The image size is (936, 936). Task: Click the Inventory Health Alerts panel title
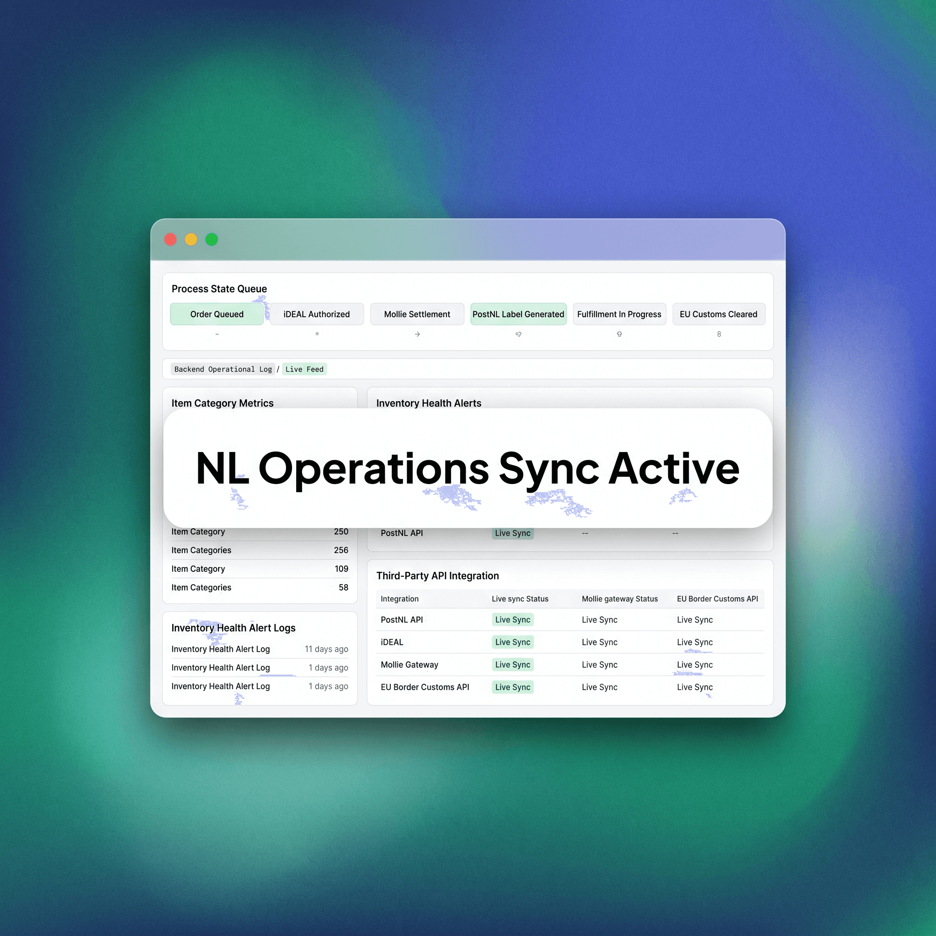click(x=428, y=403)
